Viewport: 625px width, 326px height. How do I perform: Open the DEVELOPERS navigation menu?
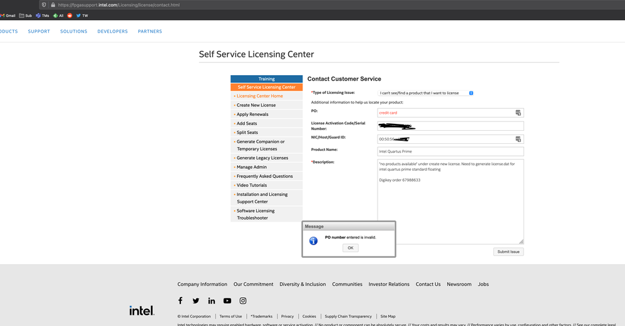click(x=112, y=31)
